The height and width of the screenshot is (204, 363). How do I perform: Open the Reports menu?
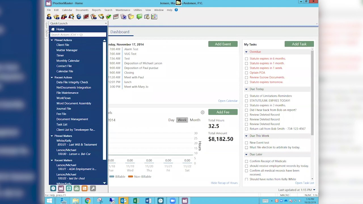pyautogui.click(x=96, y=10)
